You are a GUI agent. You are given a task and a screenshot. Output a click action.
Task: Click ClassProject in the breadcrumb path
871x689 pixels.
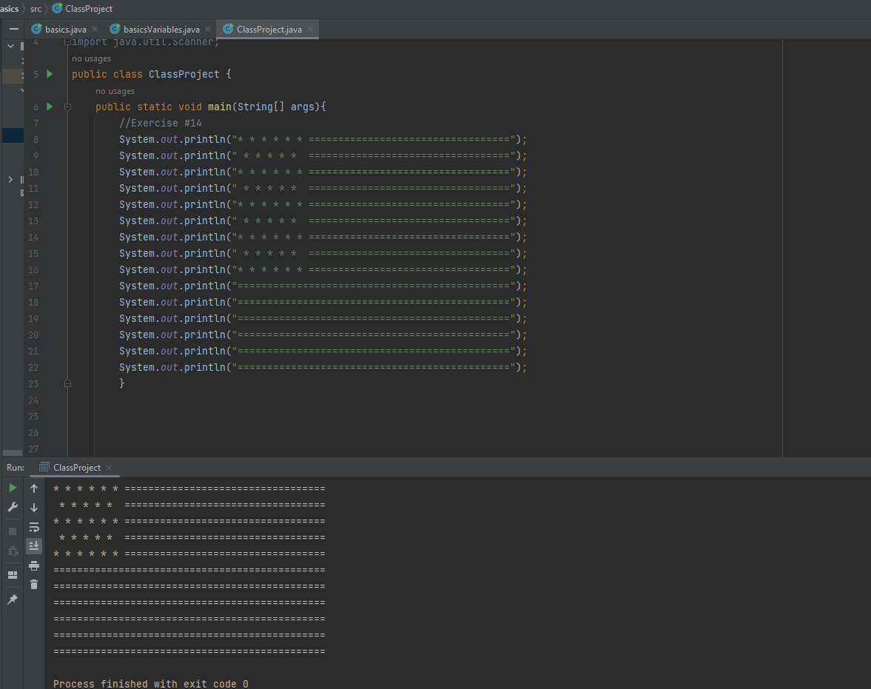click(89, 9)
